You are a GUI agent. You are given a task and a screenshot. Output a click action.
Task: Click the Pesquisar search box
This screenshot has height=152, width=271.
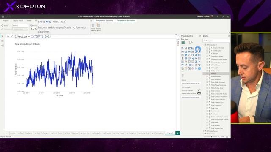(216, 41)
